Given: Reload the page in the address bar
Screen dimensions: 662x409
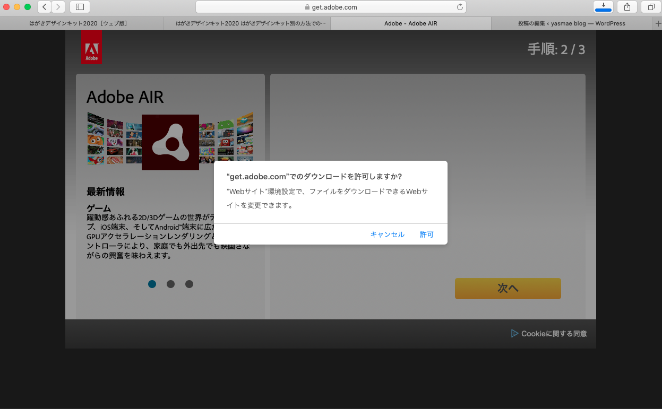Looking at the screenshot, I should coord(460,7).
